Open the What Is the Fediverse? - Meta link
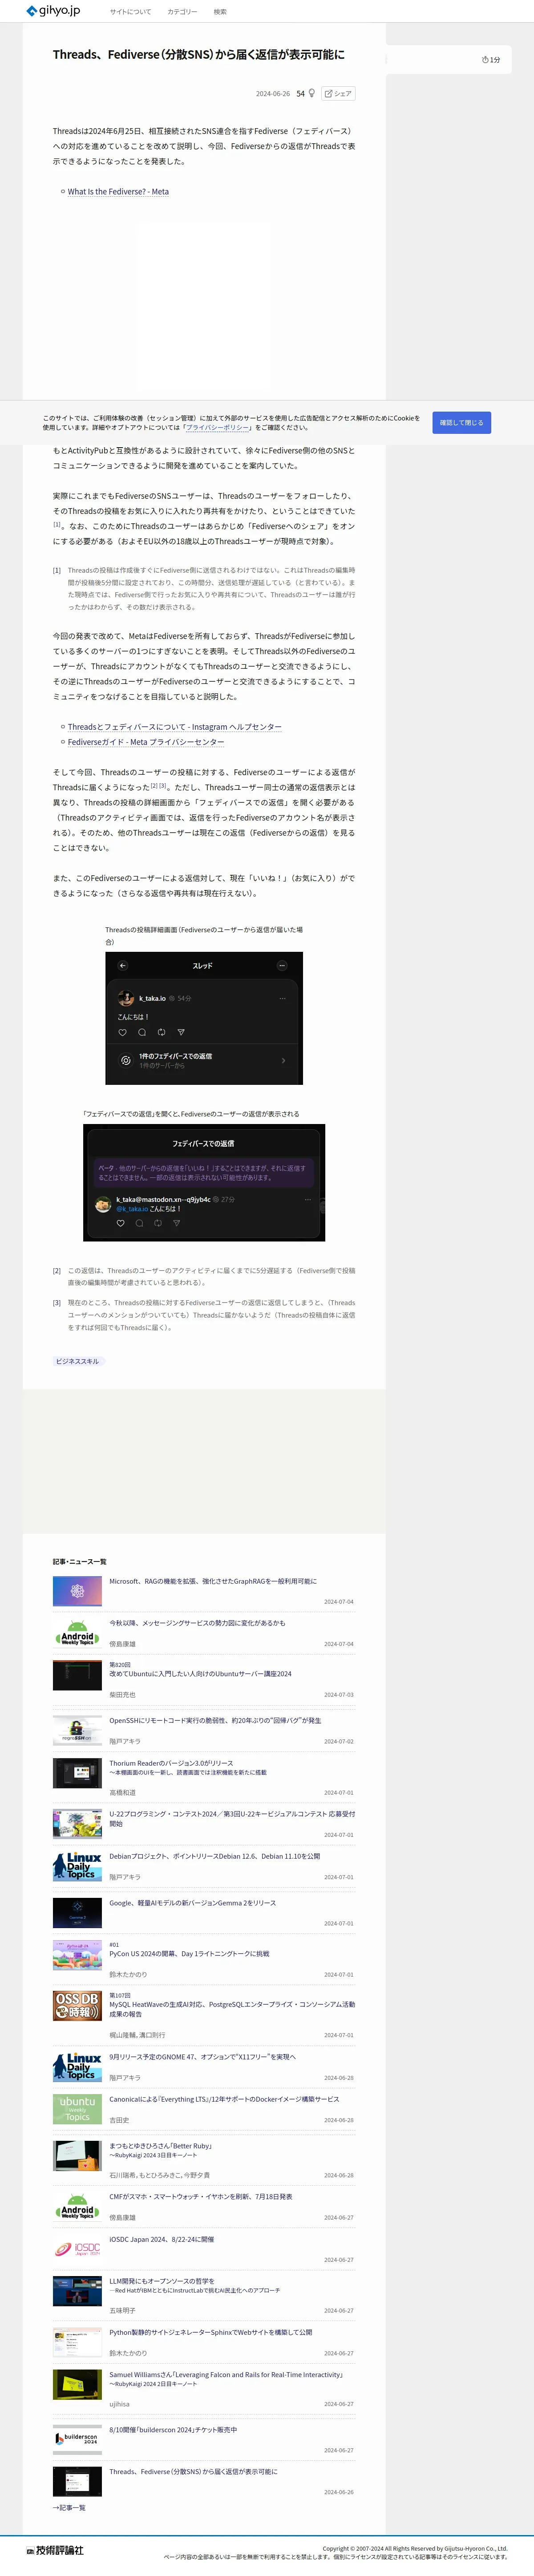This screenshot has width=534, height=2576. point(118,191)
